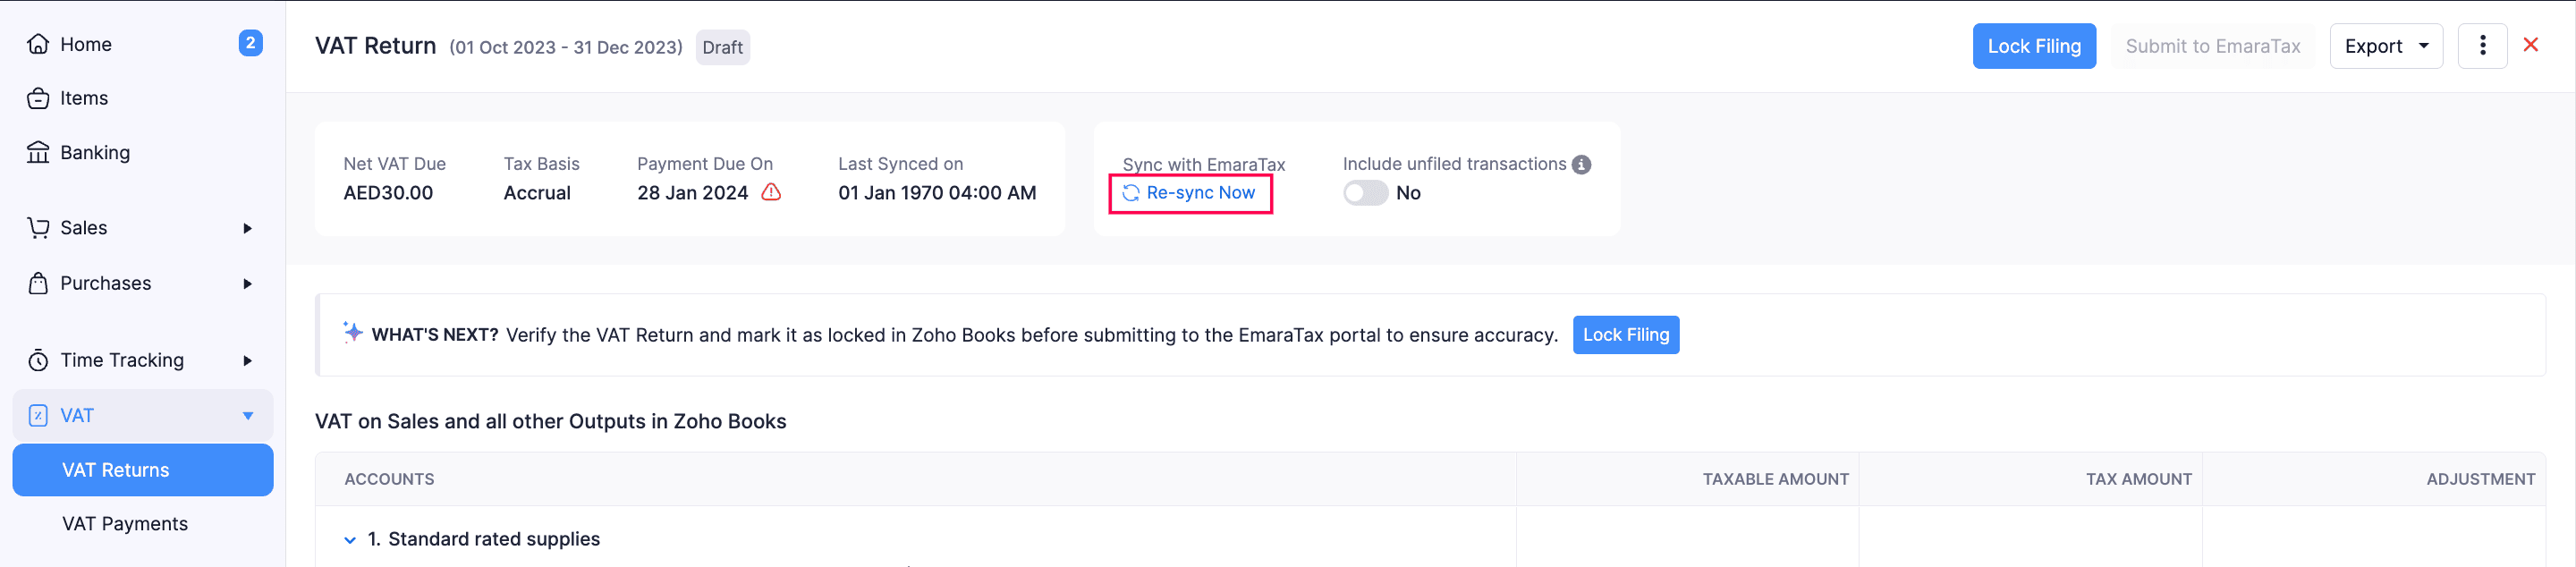2576x567 pixels.
Task: Collapse the VAT sidebar section arrow
Action: [x=248, y=415]
